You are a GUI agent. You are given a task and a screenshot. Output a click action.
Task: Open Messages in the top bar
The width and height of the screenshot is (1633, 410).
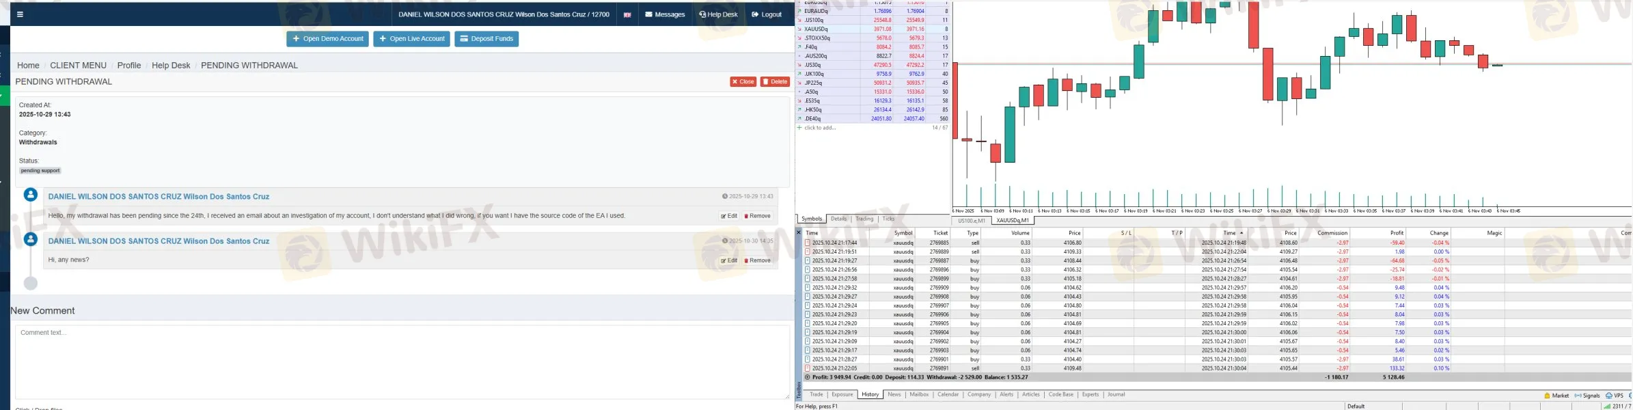pyautogui.click(x=665, y=14)
